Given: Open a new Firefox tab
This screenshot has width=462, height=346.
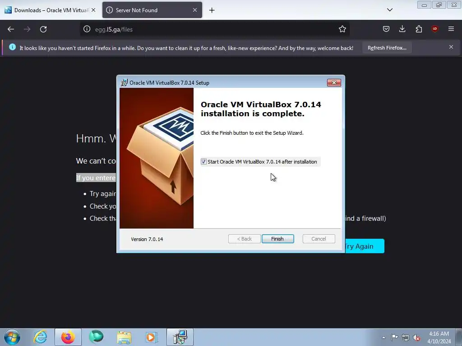Looking at the screenshot, I should [212, 10].
